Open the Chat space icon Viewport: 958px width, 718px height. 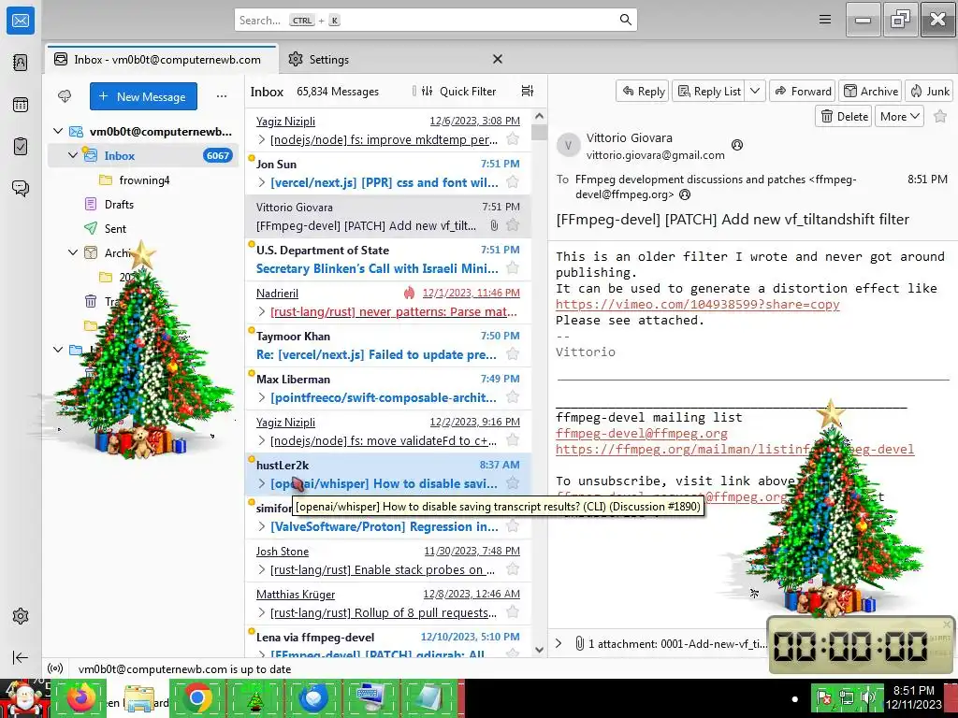[x=21, y=188]
